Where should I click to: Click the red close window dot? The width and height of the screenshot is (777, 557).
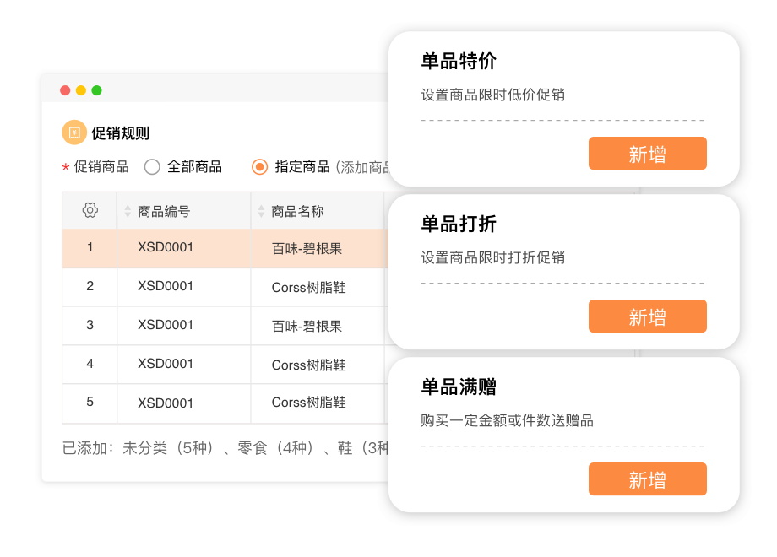click(x=65, y=90)
